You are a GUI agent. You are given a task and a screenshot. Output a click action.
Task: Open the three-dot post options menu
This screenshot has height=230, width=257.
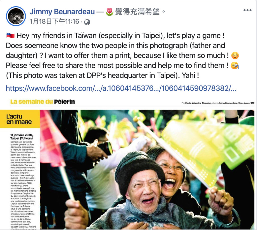pos(247,10)
